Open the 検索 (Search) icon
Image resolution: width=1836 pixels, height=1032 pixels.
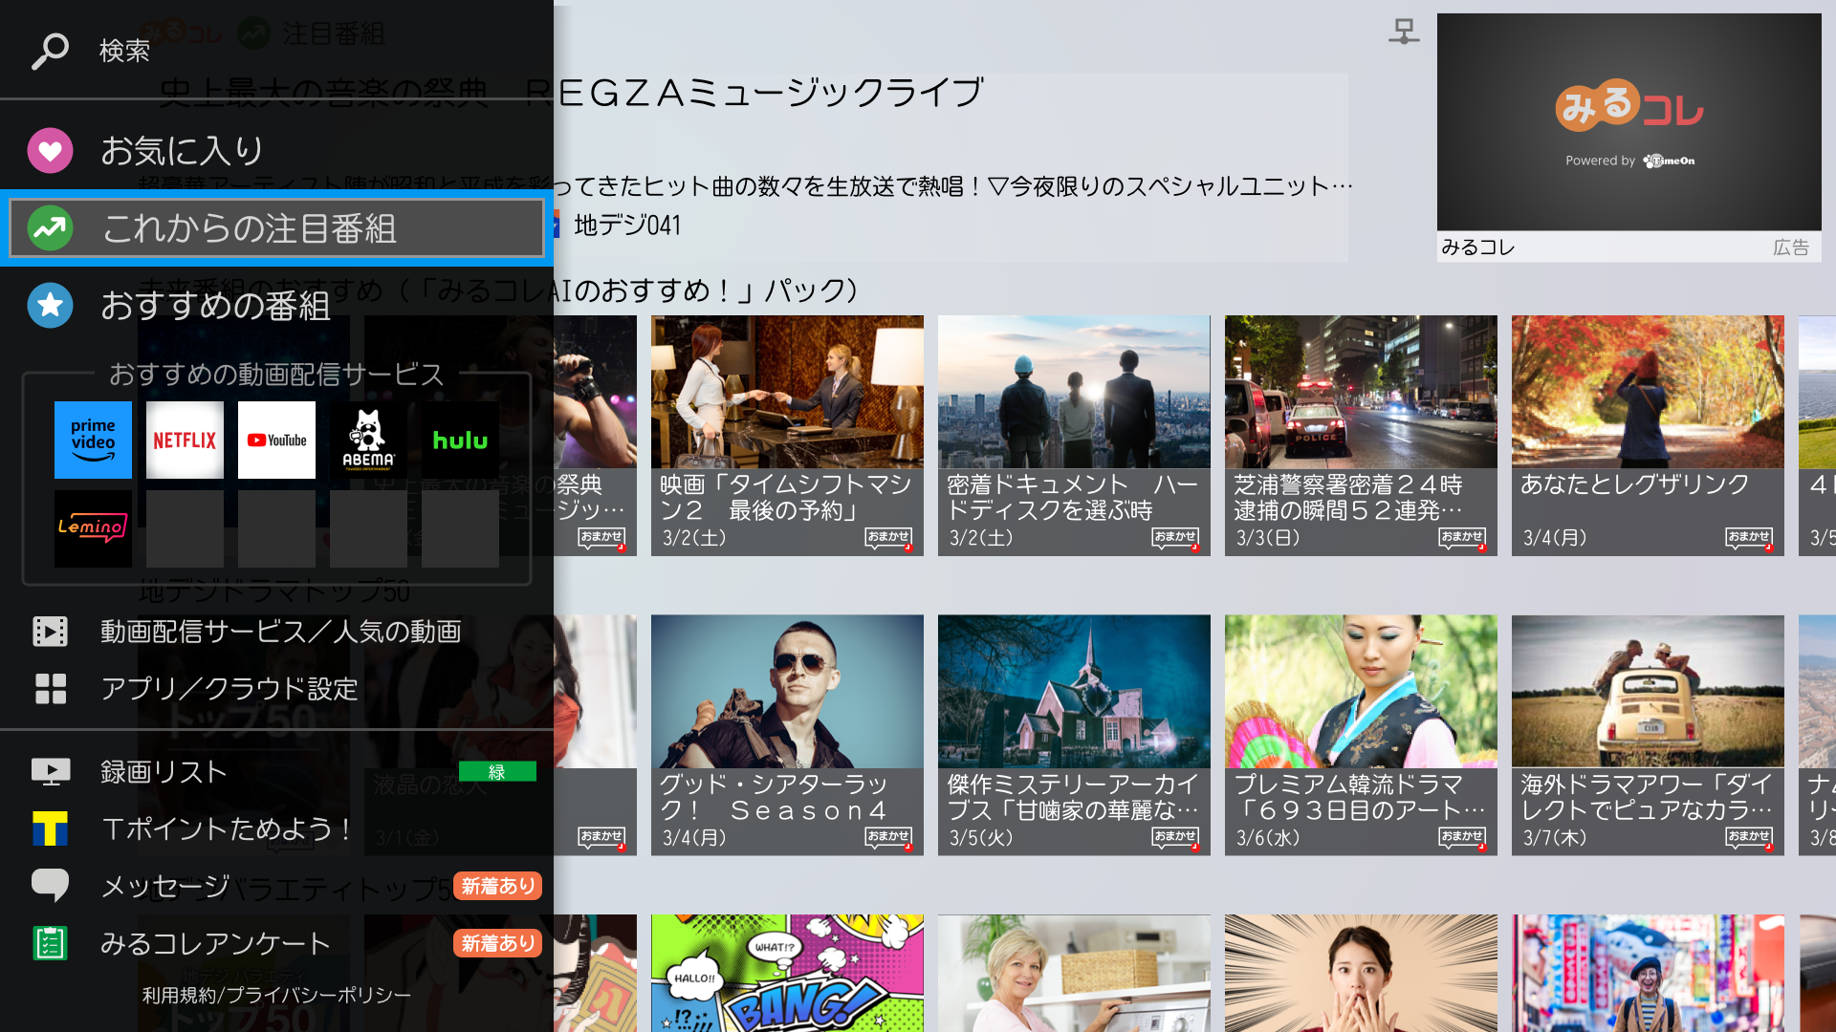coord(49,49)
